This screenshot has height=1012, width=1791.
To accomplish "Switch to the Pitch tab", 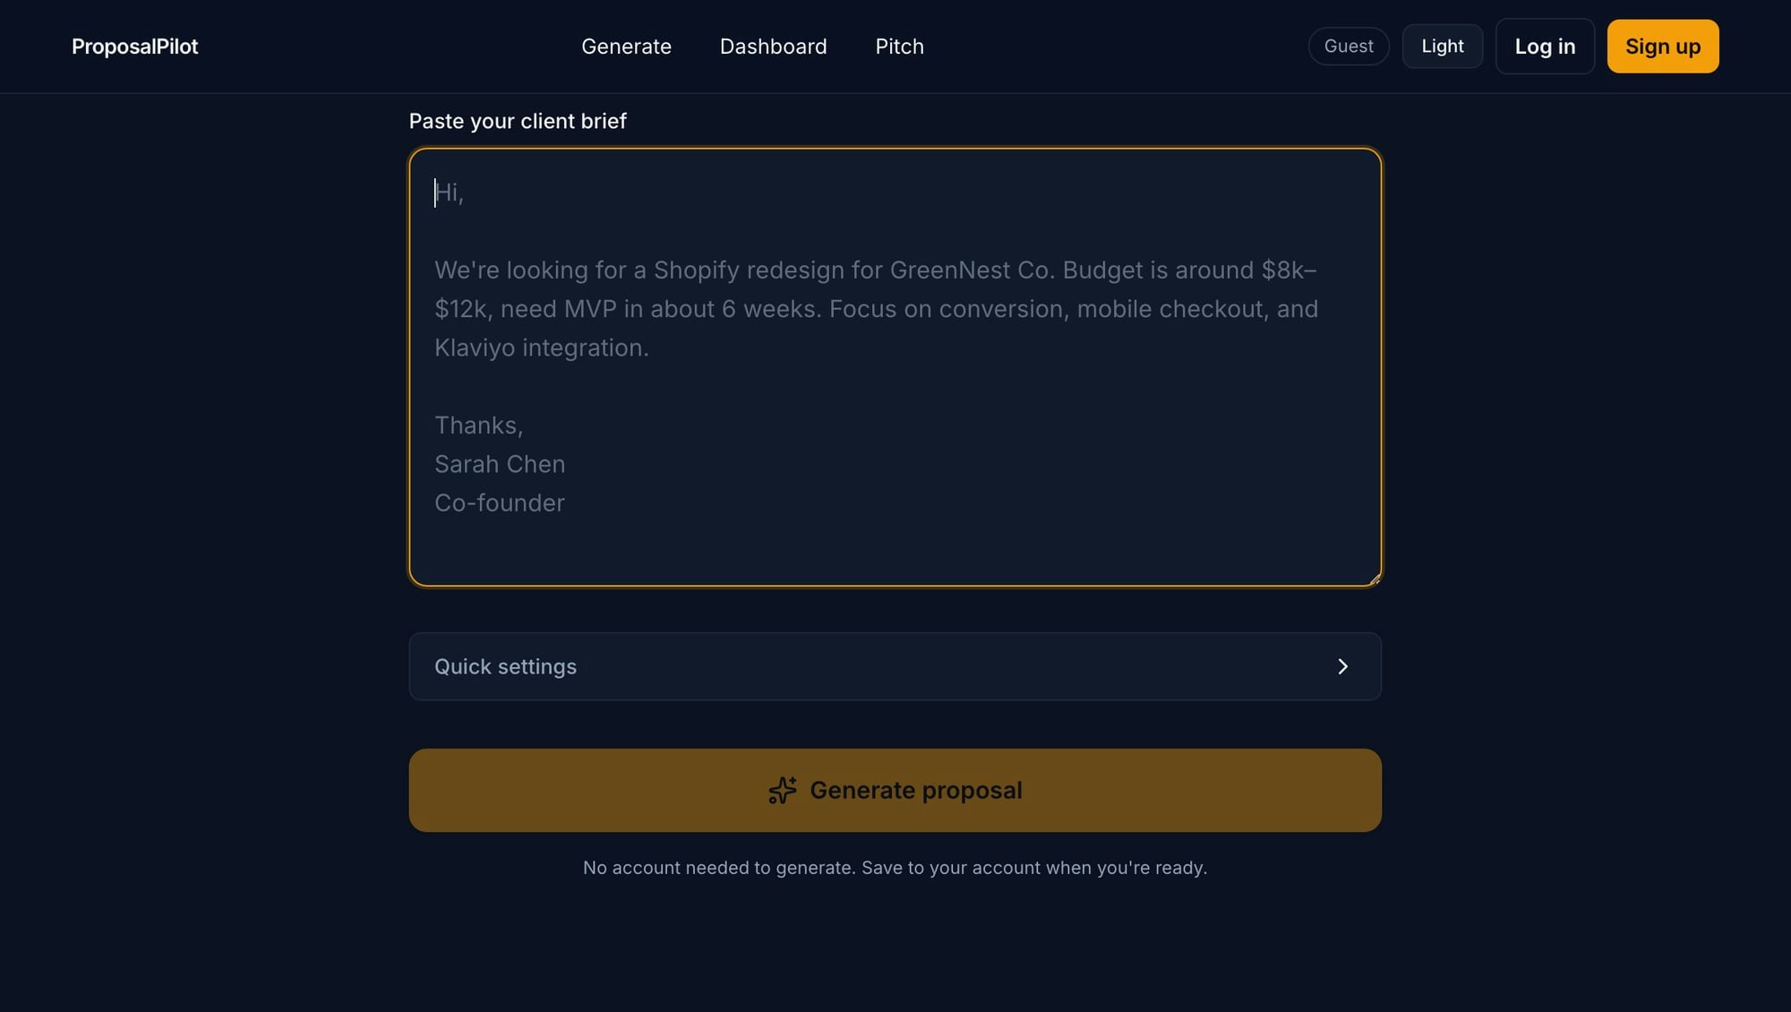I will pos(899,46).
